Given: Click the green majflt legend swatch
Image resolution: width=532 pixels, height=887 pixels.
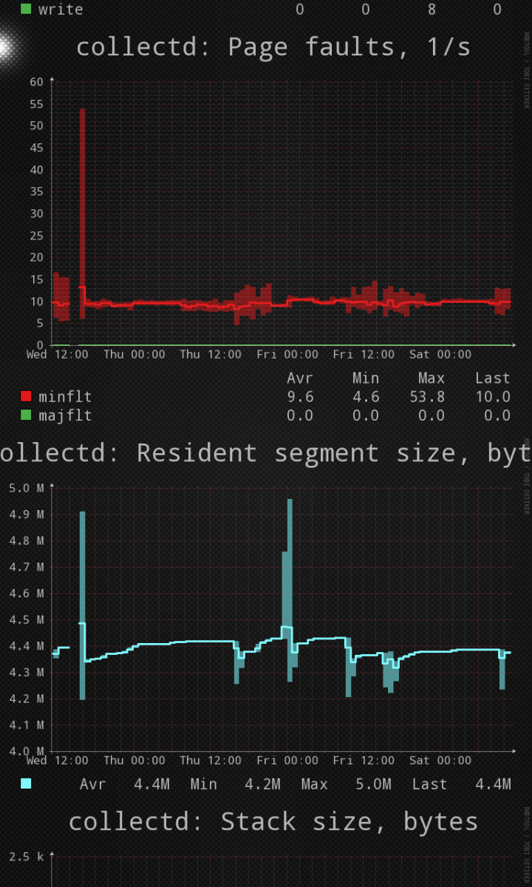Looking at the screenshot, I should [26, 415].
